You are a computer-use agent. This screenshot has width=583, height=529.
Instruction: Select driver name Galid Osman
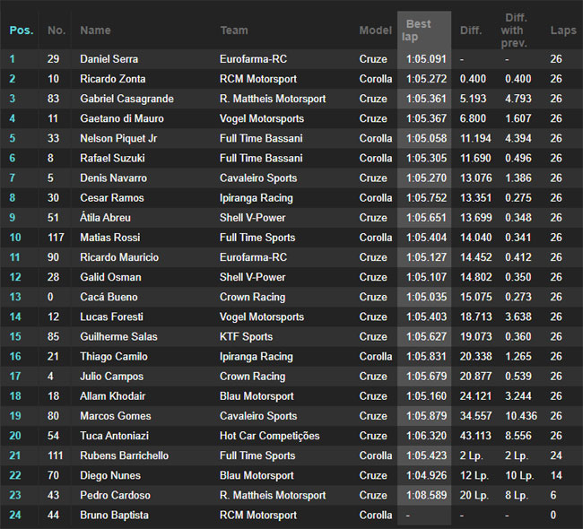tap(110, 277)
